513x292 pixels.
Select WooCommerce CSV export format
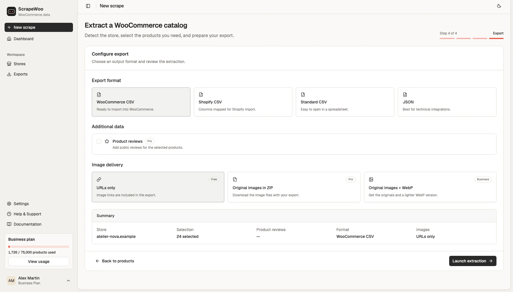click(x=141, y=102)
